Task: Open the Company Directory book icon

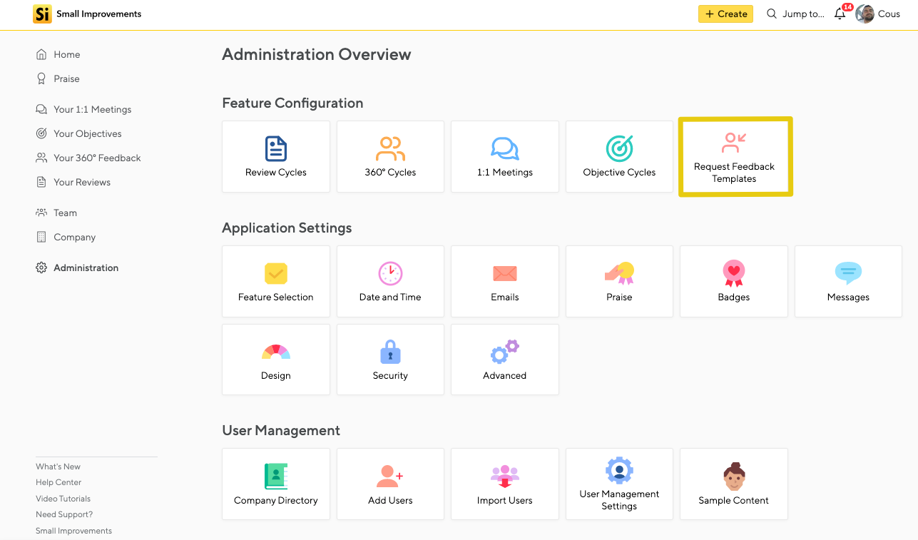Action: click(x=276, y=477)
